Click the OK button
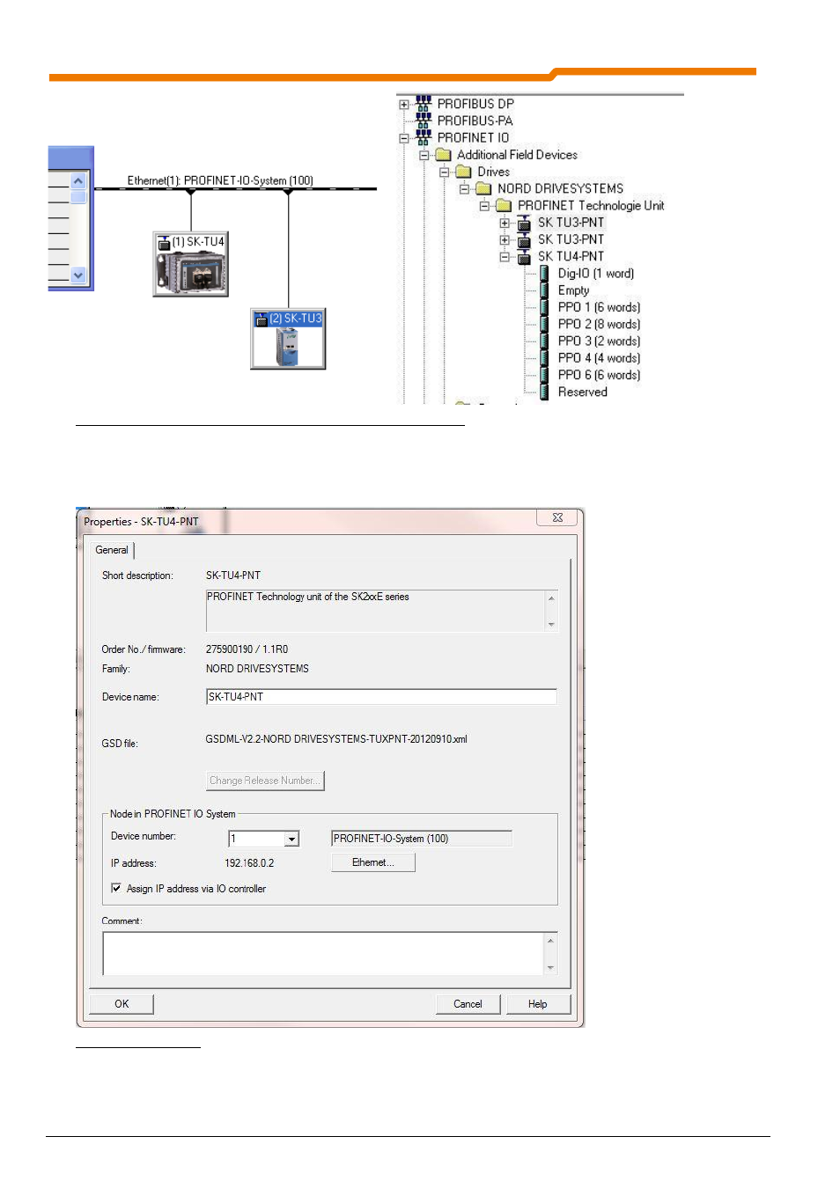The image size is (840, 1188). [x=122, y=1004]
